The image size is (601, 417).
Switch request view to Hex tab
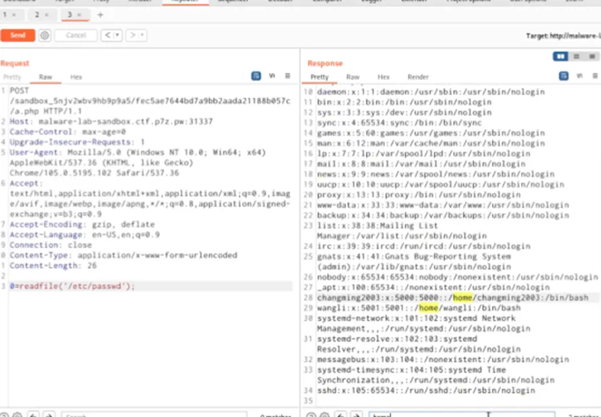click(76, 77)
